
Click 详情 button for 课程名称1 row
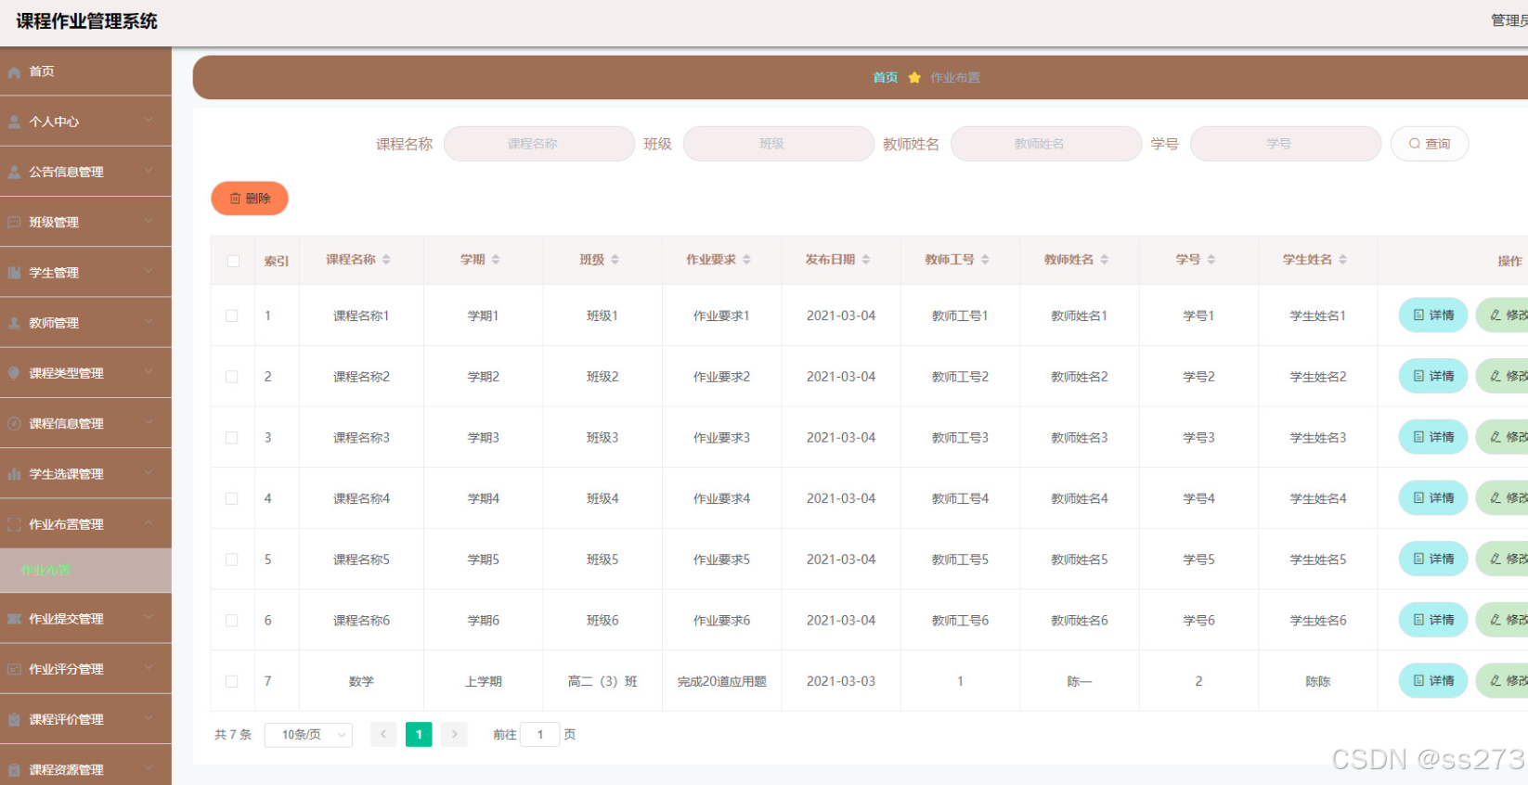[1433, 315]
